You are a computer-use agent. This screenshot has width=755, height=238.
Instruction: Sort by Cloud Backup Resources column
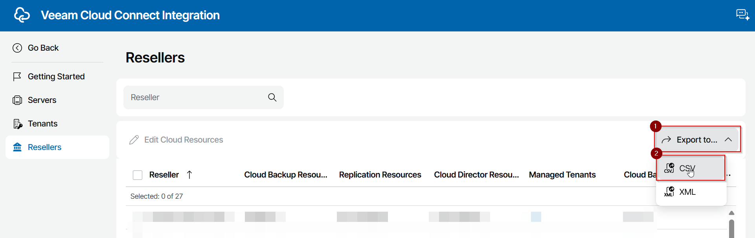coord(286,175)
